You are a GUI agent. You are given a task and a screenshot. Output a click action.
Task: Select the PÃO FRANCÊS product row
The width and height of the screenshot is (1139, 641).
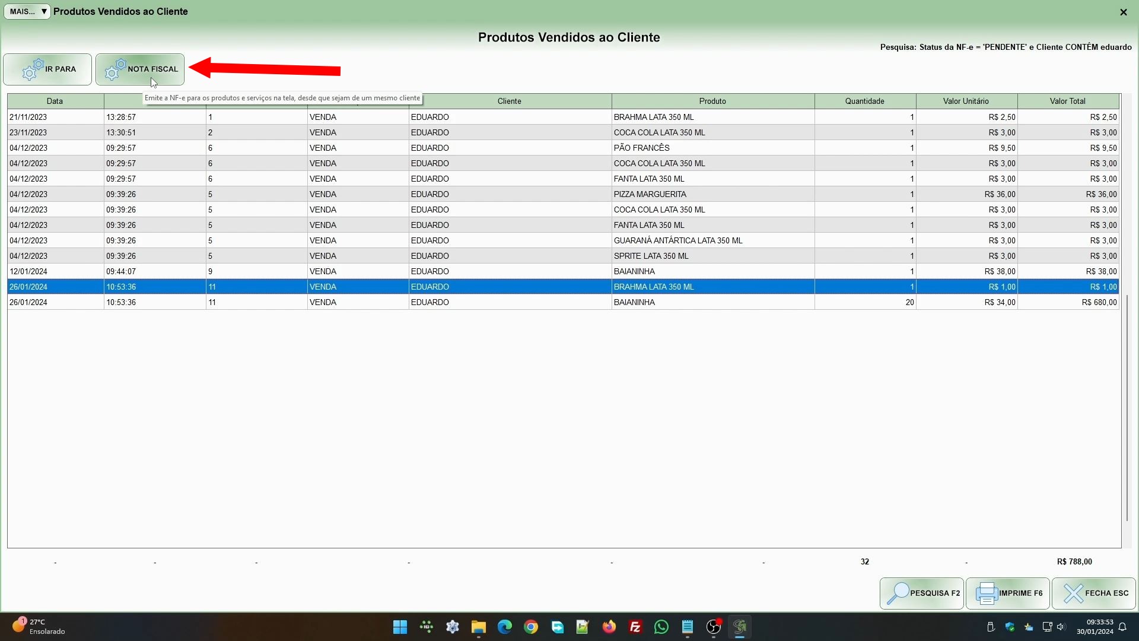pyautogui.click(x=641, y=148)
